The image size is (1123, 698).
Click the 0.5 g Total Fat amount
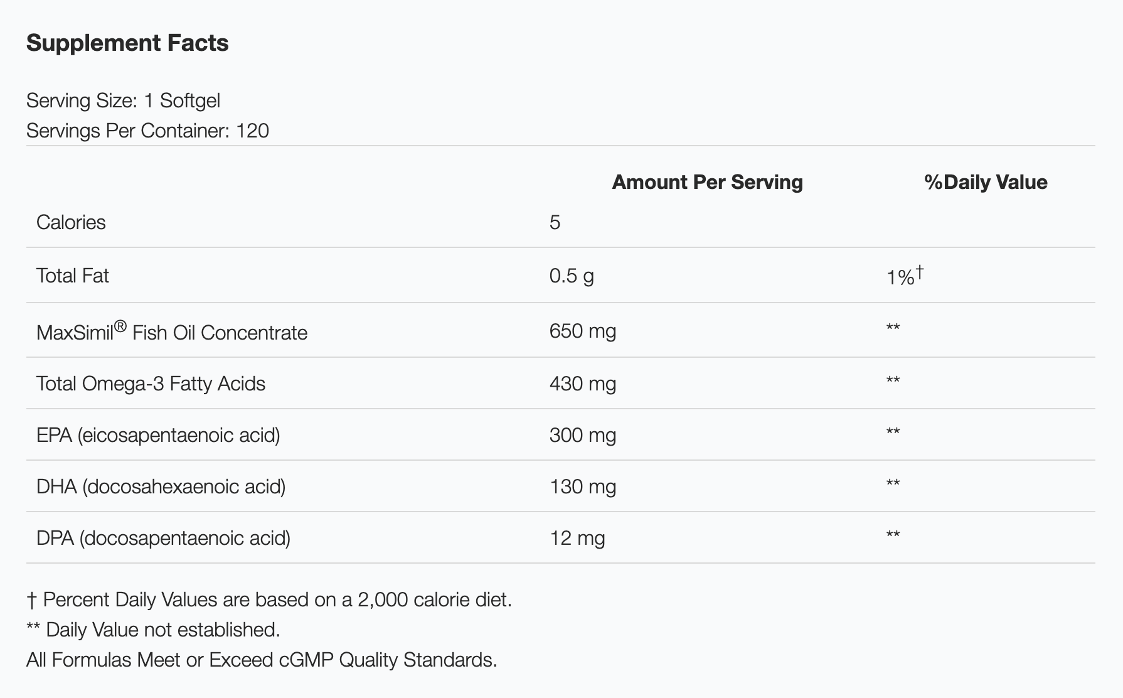pyautogui.click(x=572, y=276)
